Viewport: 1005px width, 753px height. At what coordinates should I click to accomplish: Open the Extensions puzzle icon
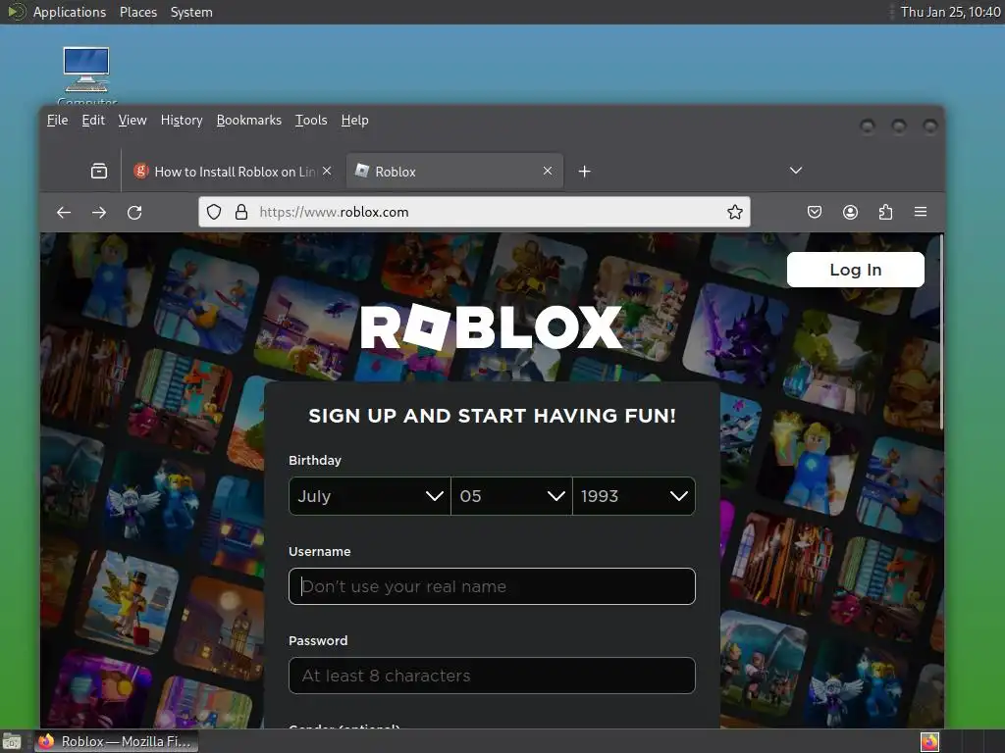click(x=885, y=212)
